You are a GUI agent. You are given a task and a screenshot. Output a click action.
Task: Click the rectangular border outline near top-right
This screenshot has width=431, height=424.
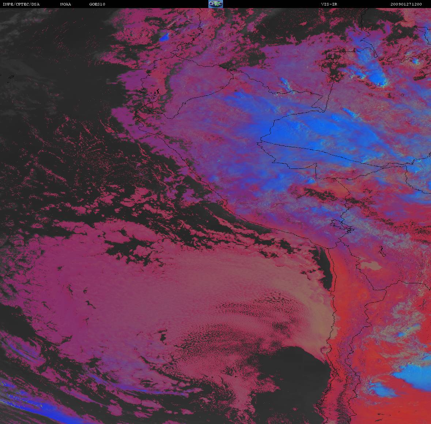pos(340,55)
